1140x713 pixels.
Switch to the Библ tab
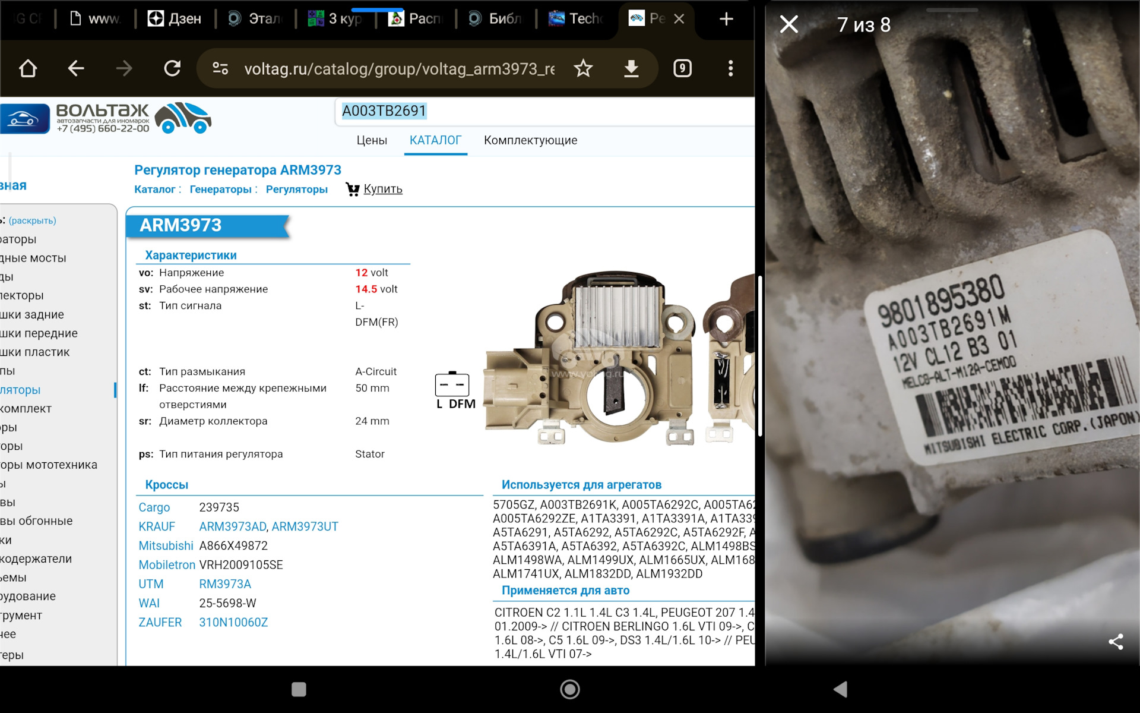[x=496, y=19]
